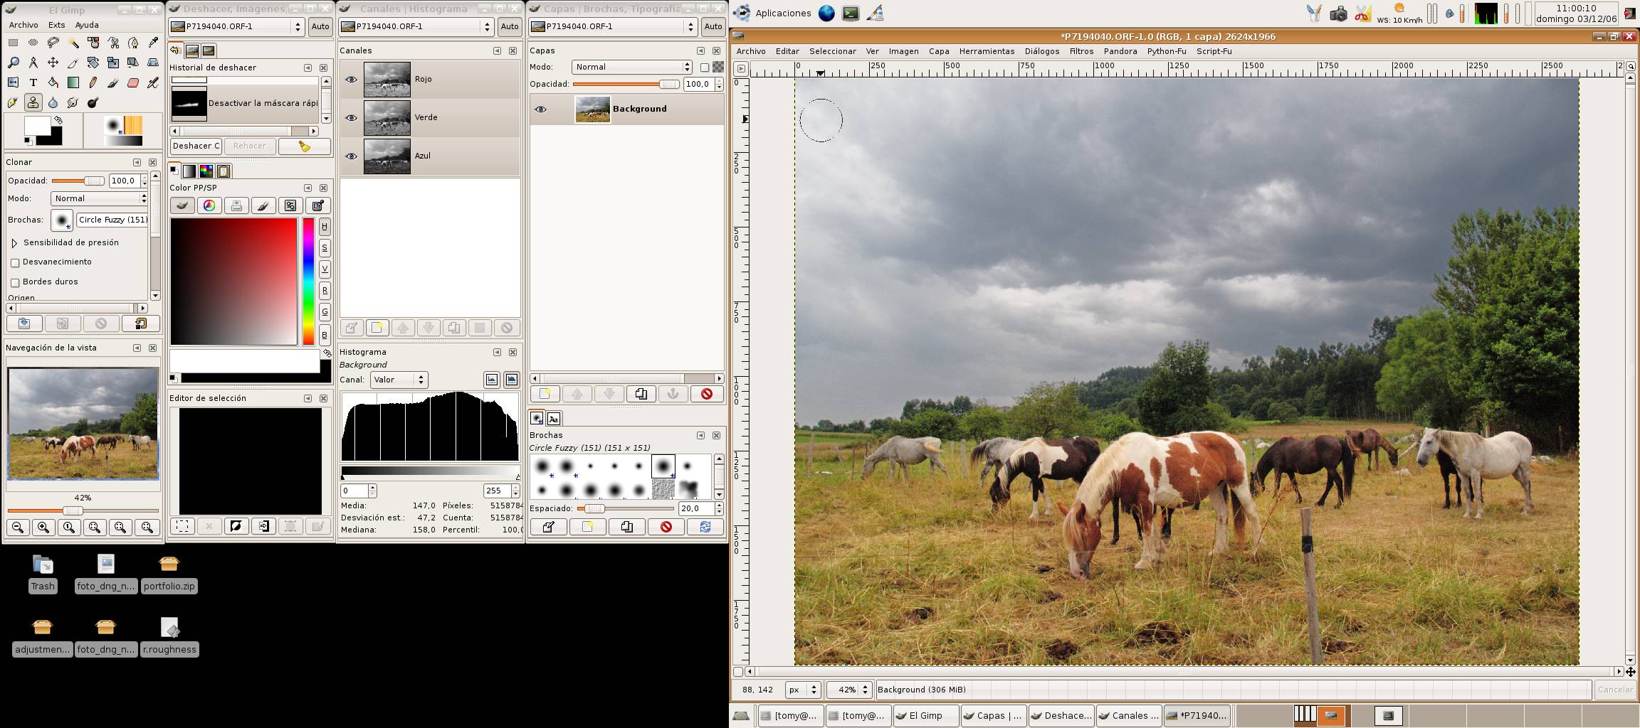
Task: Switch to the fonts tab beside brushes
Action: (x=554, y=419)
